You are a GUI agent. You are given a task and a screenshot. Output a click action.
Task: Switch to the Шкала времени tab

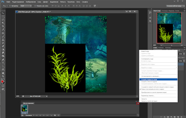click(x=28, y=103)
